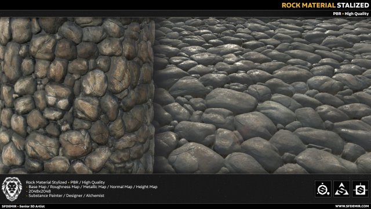
Task: Click the stone wall cylinder render
Action: [77, 95]
